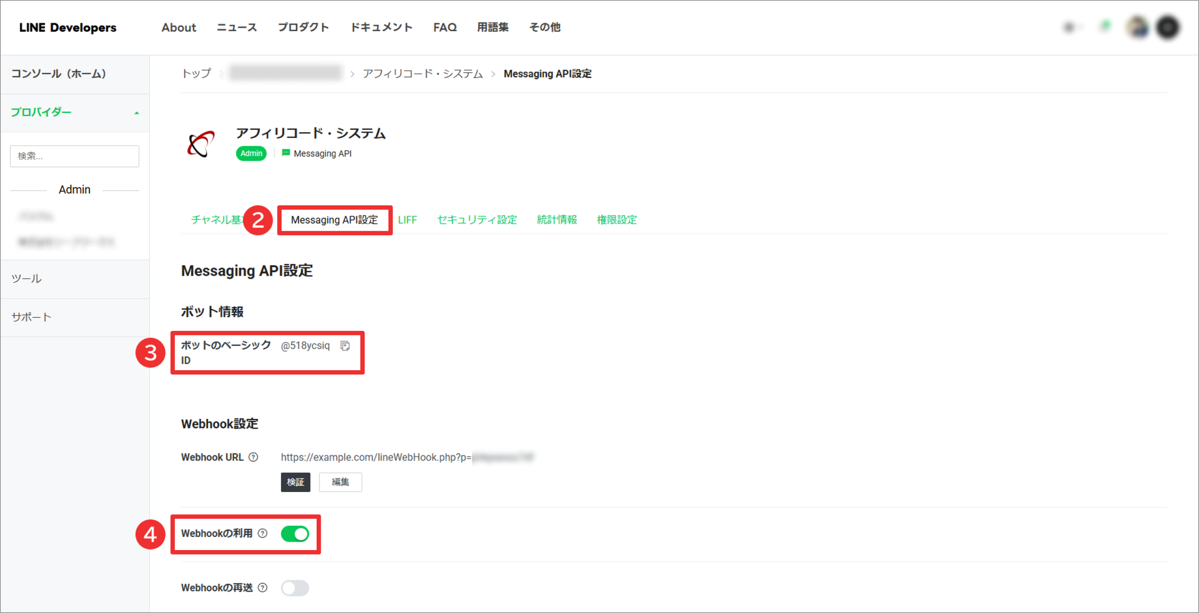The width and height of the screenshot is (1199, 613).
Task: Click the トップ breadcrumb link
Action: [196, 73]
